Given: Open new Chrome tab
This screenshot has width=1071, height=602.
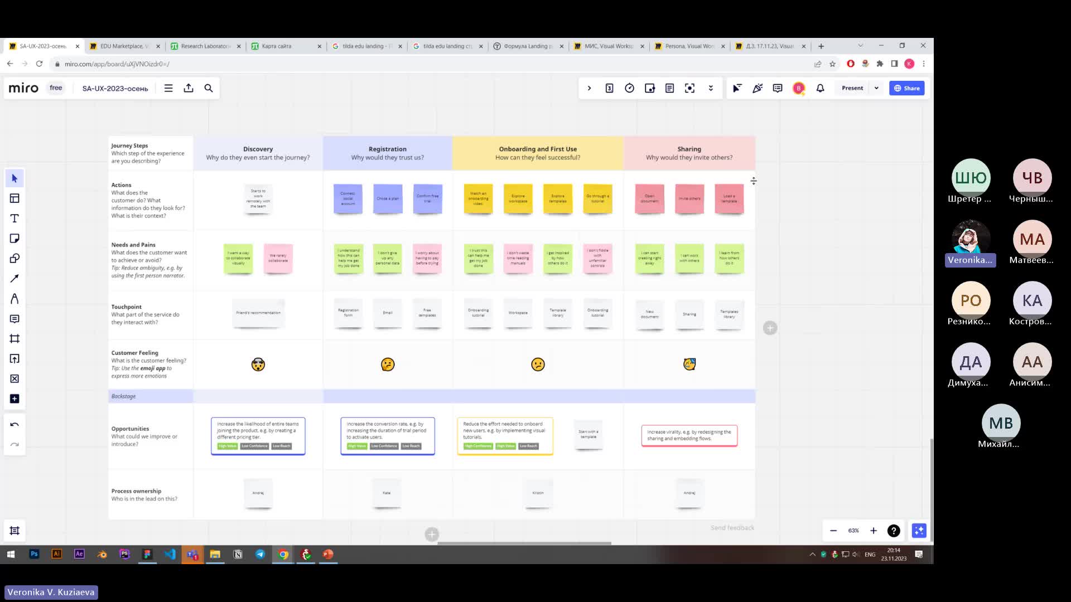Looking at the screenshot, I should [821, 46].
